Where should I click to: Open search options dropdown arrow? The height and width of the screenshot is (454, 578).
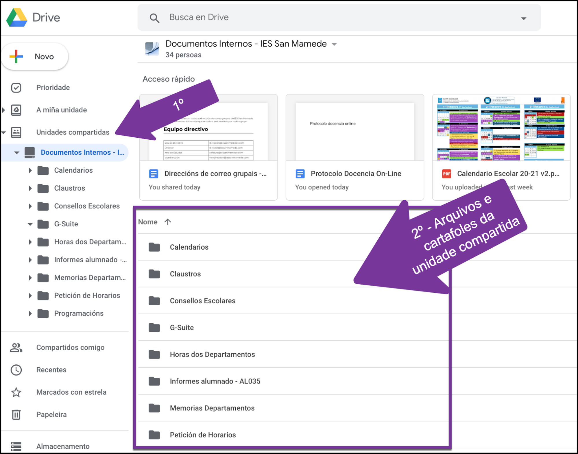(523, 18)
